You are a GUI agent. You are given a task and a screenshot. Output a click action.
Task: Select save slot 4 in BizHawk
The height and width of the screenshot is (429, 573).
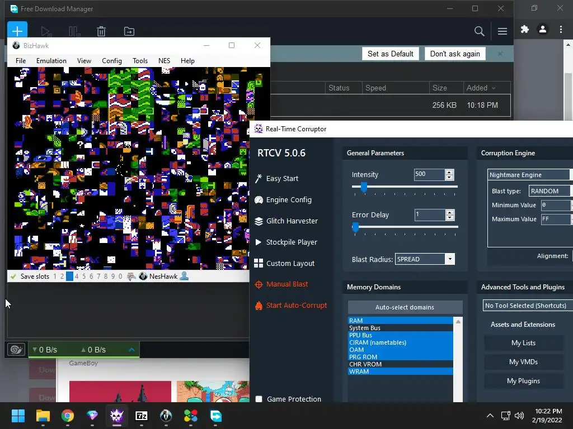[x=77, y=277]
